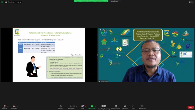Pause recording from the top-left indicator

[x=18, y=2]
